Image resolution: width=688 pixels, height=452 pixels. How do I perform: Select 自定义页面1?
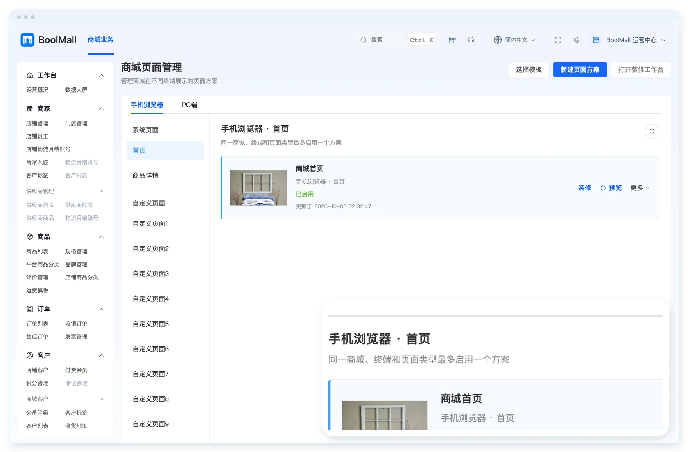[x=165, y=224]
